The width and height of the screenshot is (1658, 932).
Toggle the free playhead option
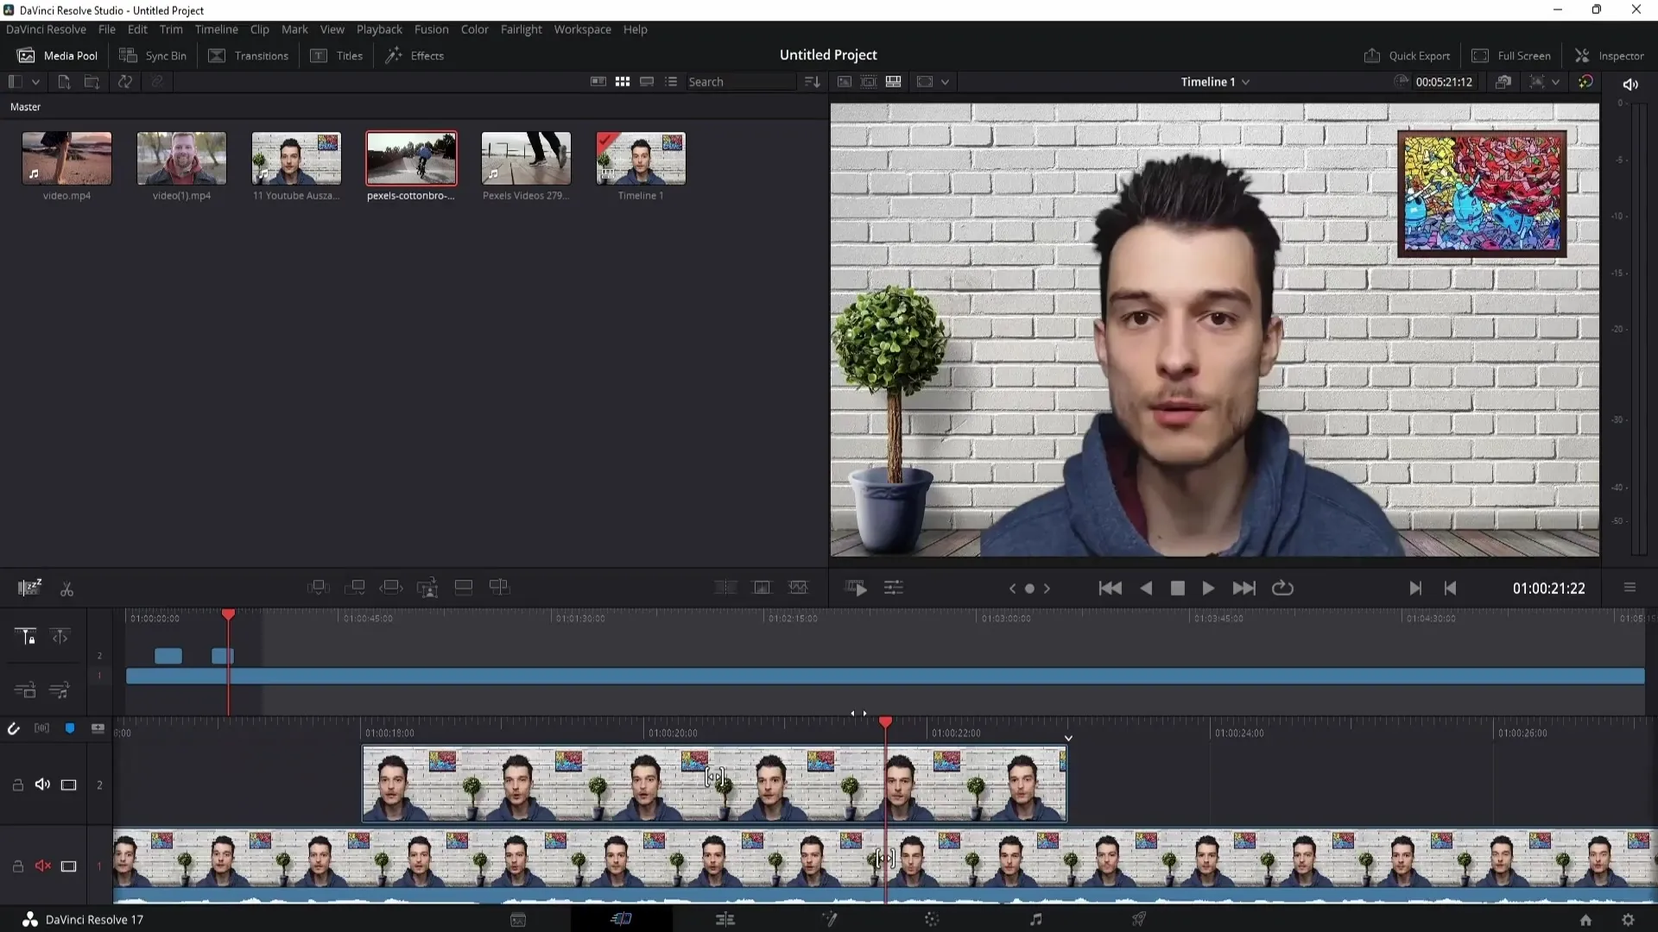60,637
